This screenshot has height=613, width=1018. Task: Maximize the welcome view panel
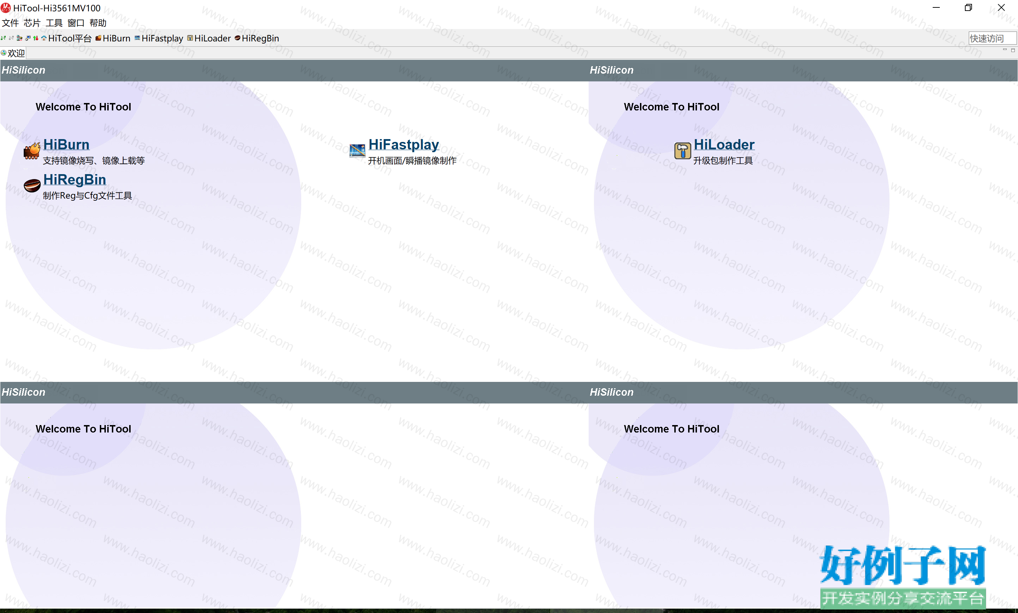(x=1013, y=50)
